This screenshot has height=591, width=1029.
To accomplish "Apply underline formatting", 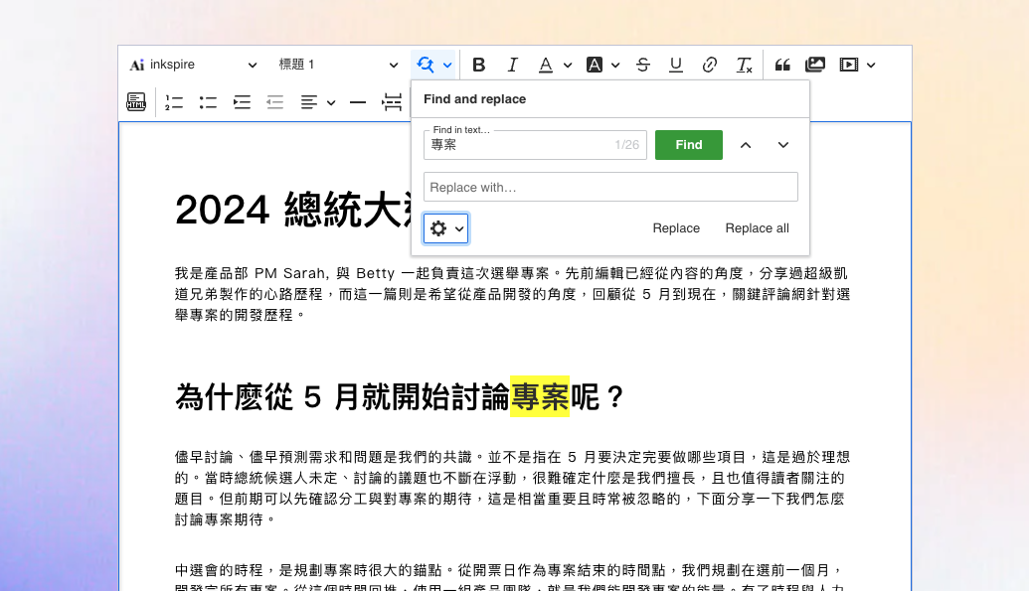I will click(x=676, y=65).
